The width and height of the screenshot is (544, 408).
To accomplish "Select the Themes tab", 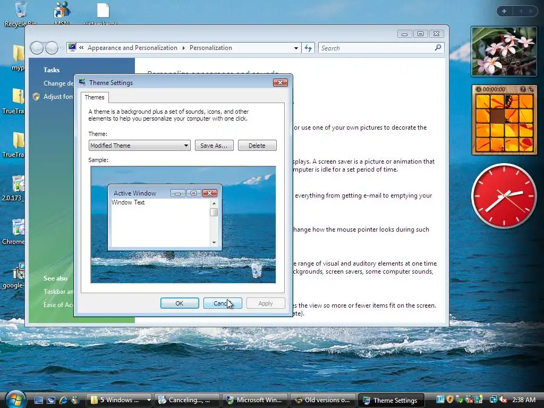I will tap(95, 97).
